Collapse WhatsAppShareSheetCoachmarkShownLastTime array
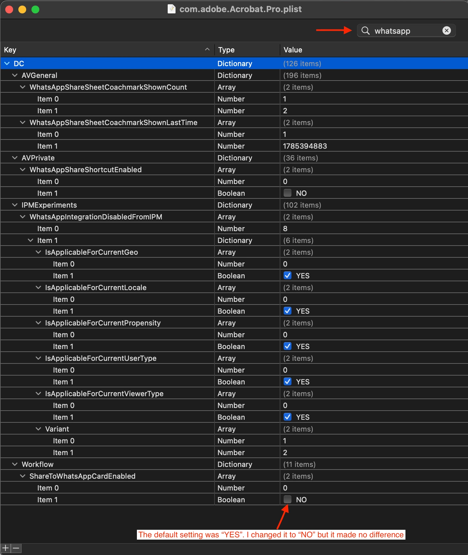Screen dimensions: 468x555 click(23, 122)
